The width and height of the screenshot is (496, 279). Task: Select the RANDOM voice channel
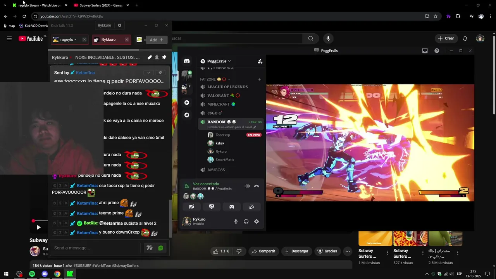(x=231, y=124)
